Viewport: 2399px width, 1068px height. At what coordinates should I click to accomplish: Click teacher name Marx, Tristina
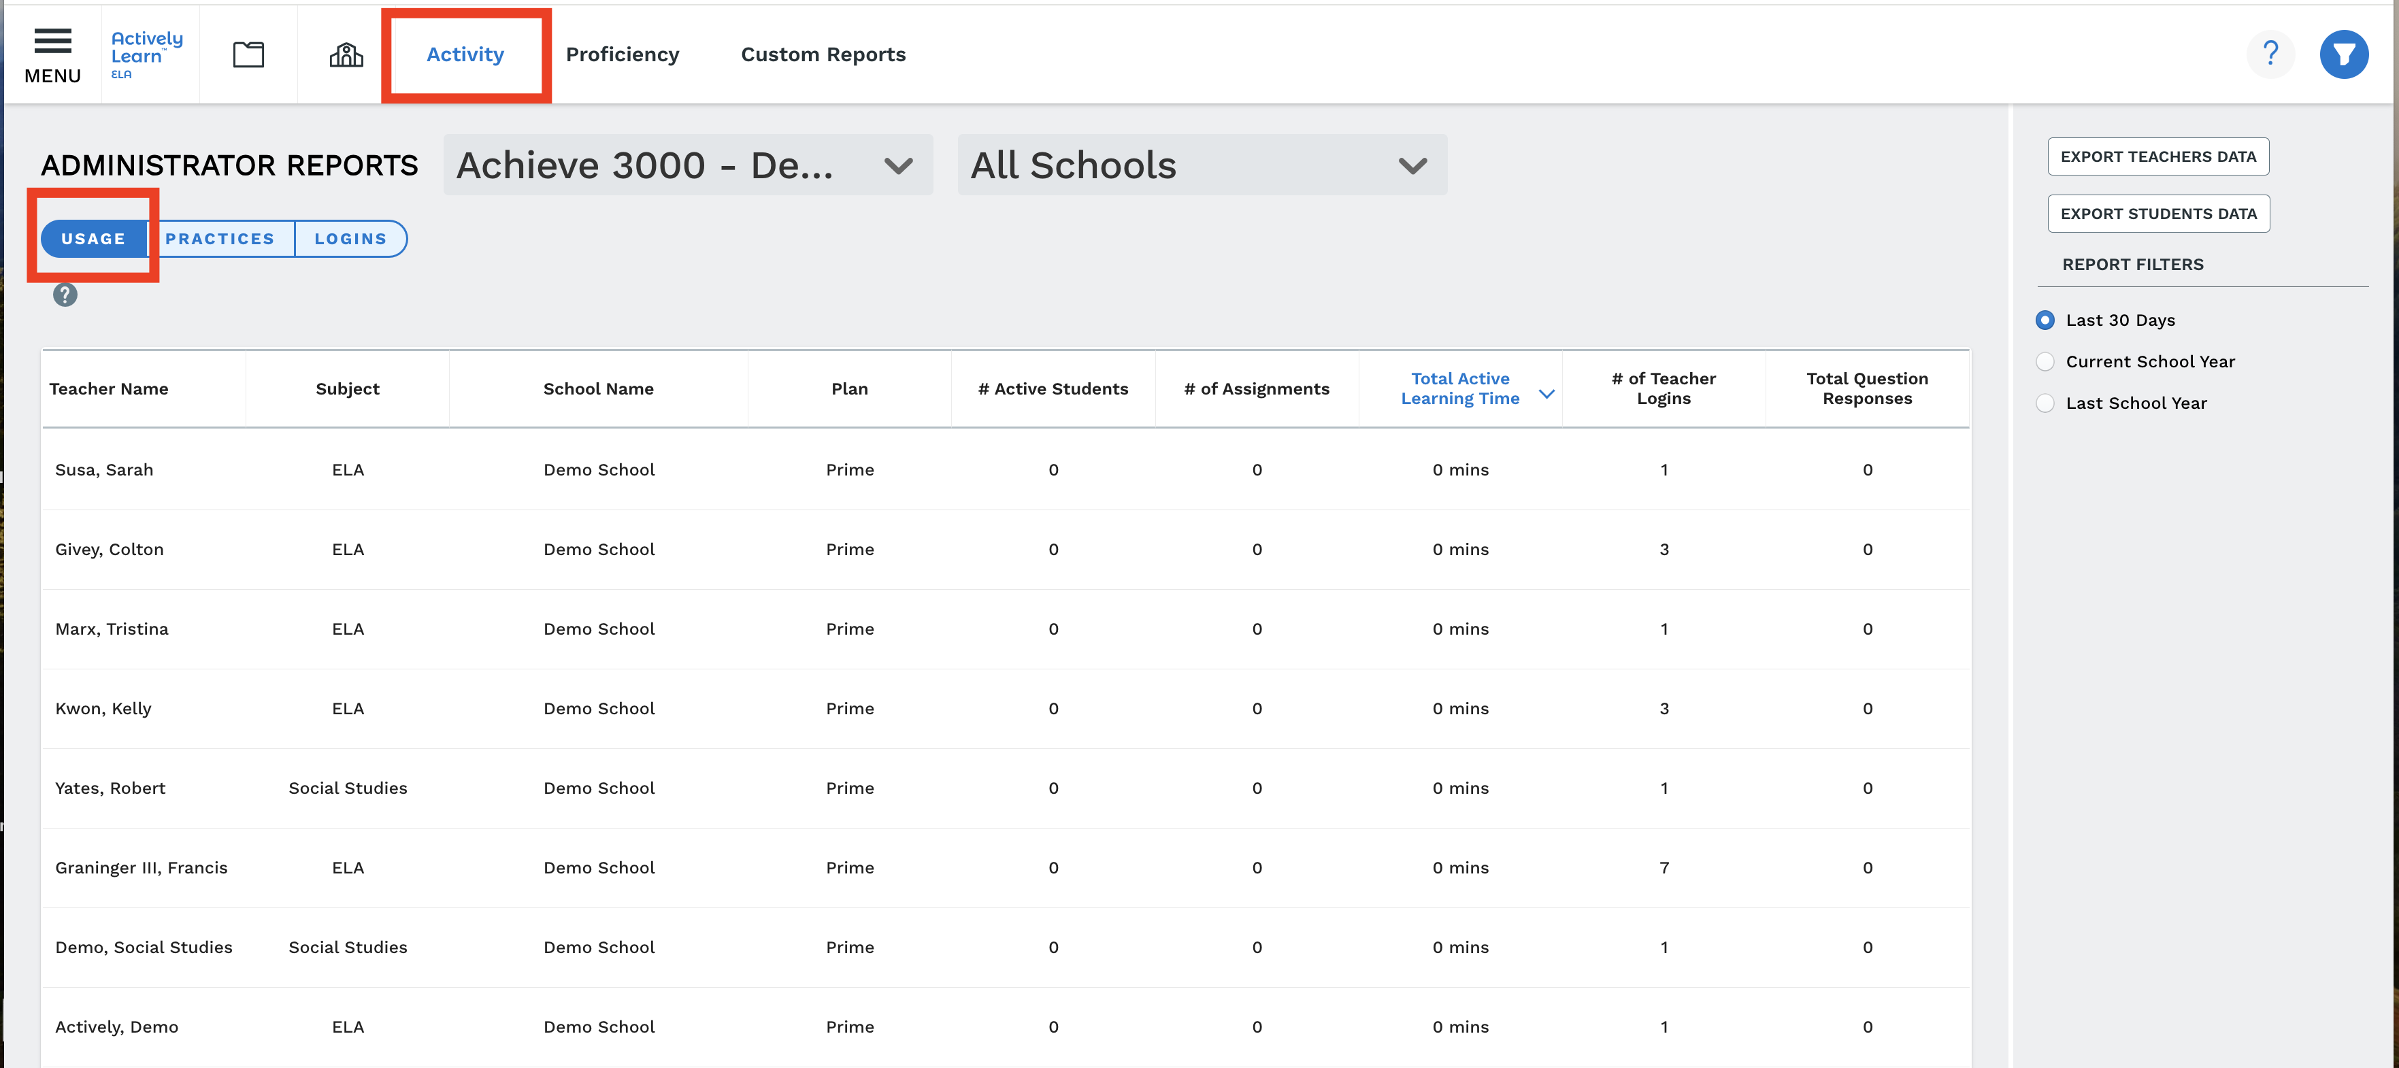[x=112, y=629]
